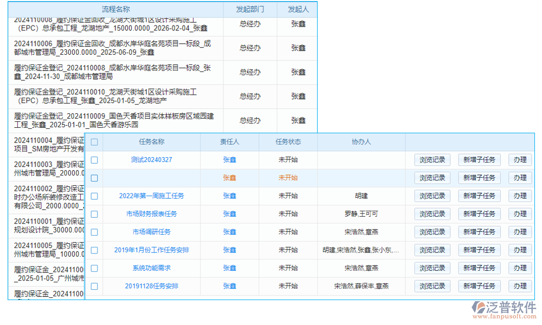
Task: Open the 测试20240327 task details
Action: tap(151, 159)
